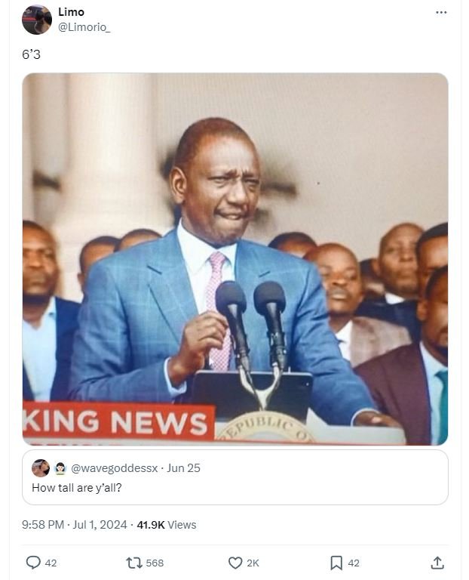
Task: Bookmark the post with the bookmark icon
Action: pyautogui.click(x=336, y=563)
